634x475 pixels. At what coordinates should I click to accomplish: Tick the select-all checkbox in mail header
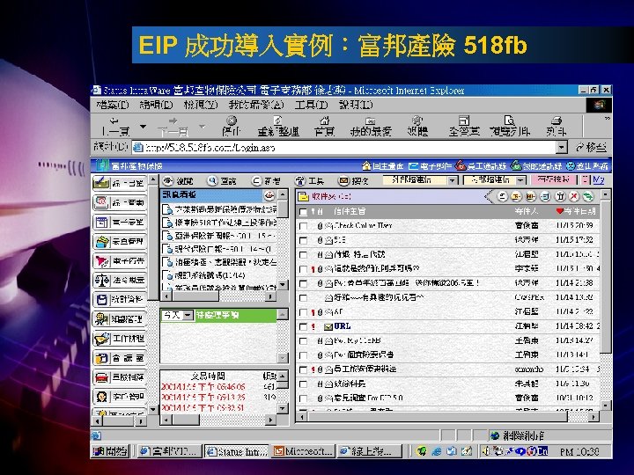click(303, 212)
